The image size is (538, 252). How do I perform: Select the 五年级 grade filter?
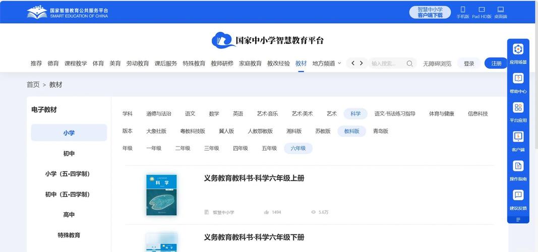click(269, 149)
